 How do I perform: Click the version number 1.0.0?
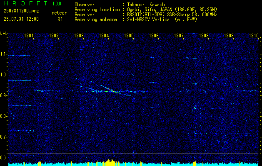(x=57, y=4)
